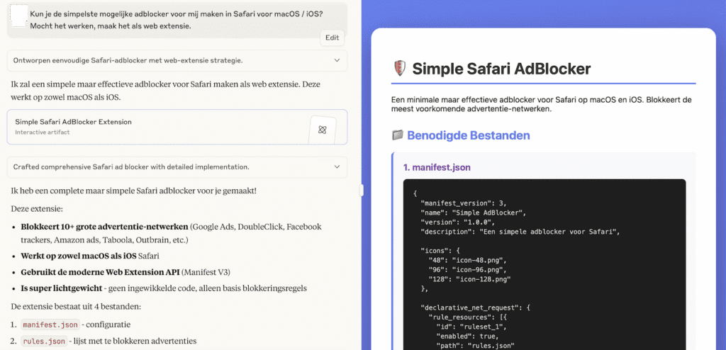The width and height of the screenshot is (726, 350).
Task: Click the 'Simple Safari AdBlocker' artifact title
Action: click(x=501, y=69)
